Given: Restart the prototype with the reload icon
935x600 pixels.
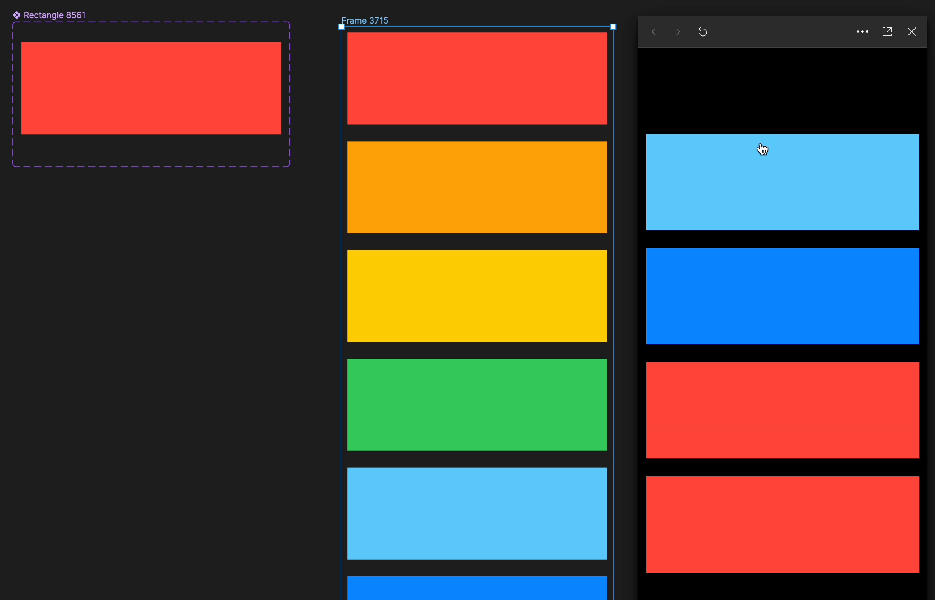Looking at the screenshot, I should click(x=703, y=32).
